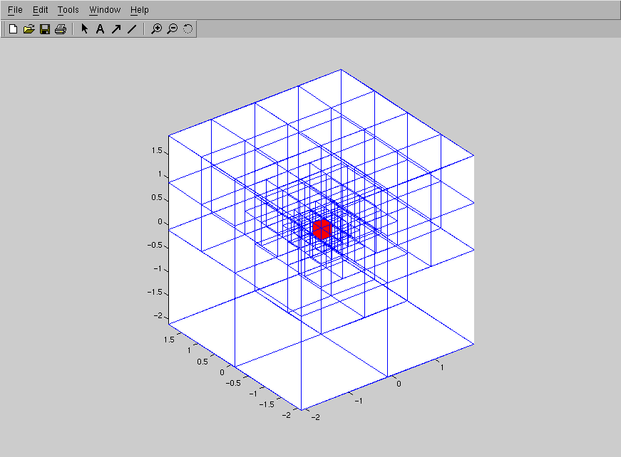Expand the Tools menu
The height and width of the screenshot is (457, 621).
pyautogui.click(x=68, y=10)
